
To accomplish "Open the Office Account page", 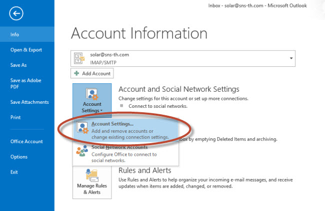I will pyautogui.click(x=27, y=142).
